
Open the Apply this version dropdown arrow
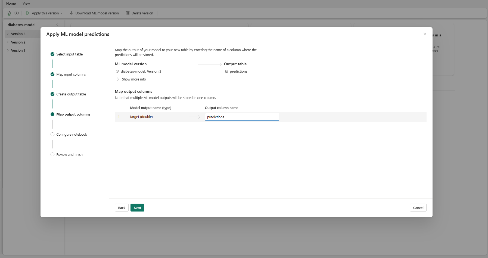(x=61, y=13)
